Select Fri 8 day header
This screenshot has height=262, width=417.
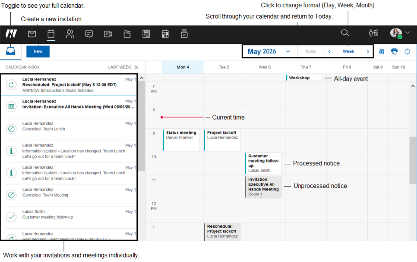click(347, 67)
